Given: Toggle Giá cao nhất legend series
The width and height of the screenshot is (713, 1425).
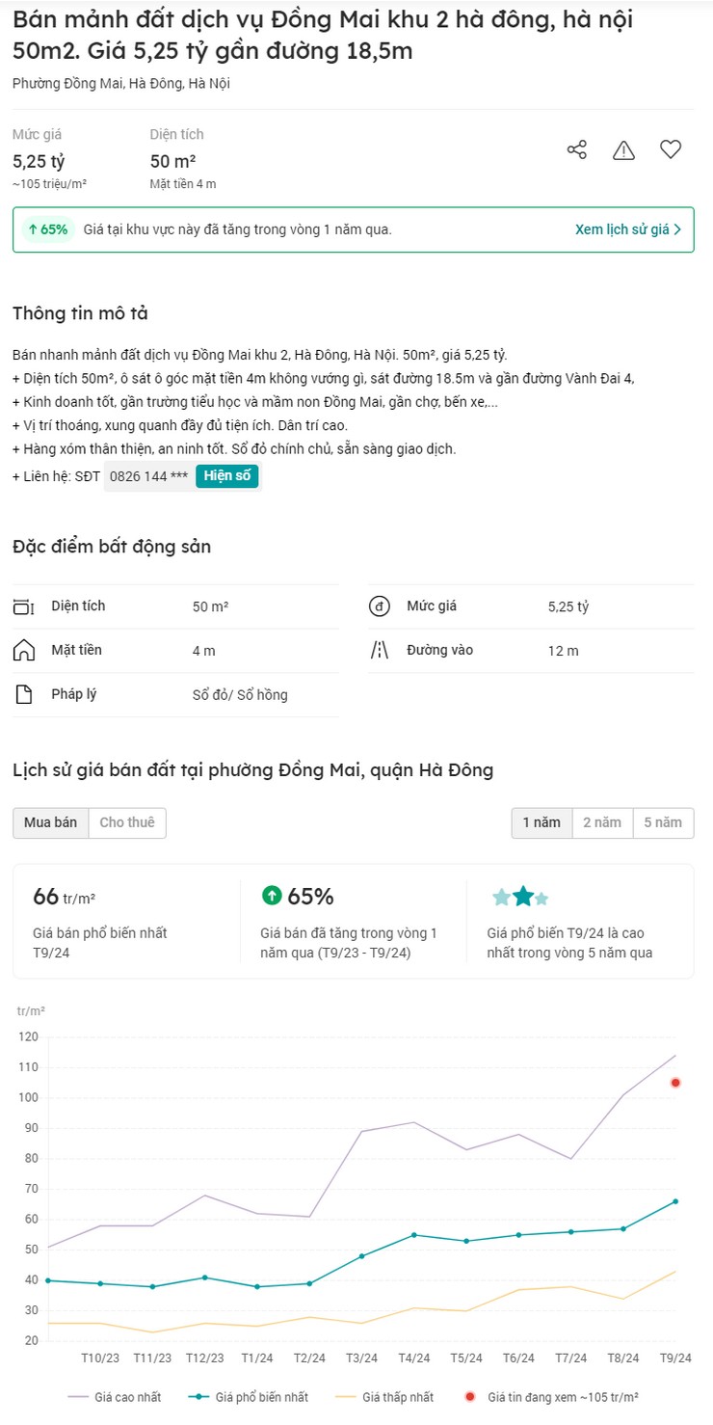Looking at the screenshot, I should 115,1396.
